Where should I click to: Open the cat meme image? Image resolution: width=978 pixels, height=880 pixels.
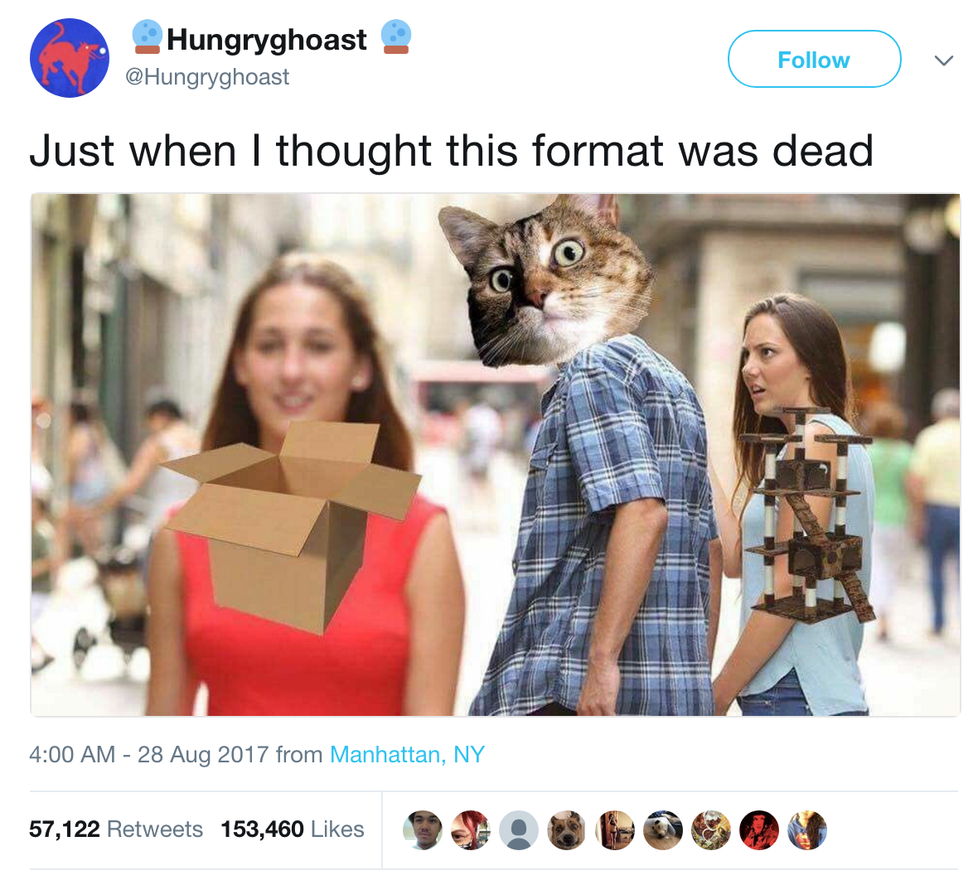[x=496, y=455]
